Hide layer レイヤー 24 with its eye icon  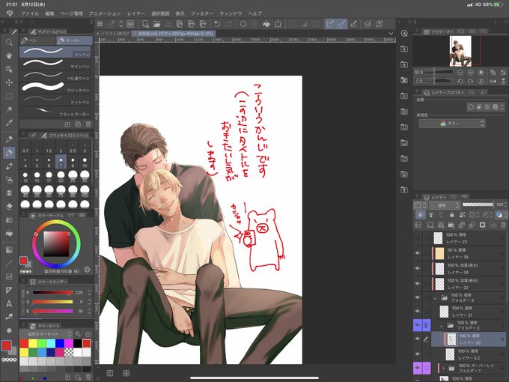pyautogui.click(x=418, y=268)
